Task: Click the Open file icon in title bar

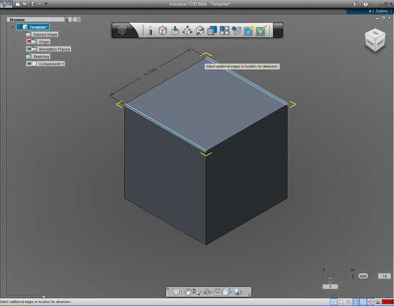Action: point(25,4)
